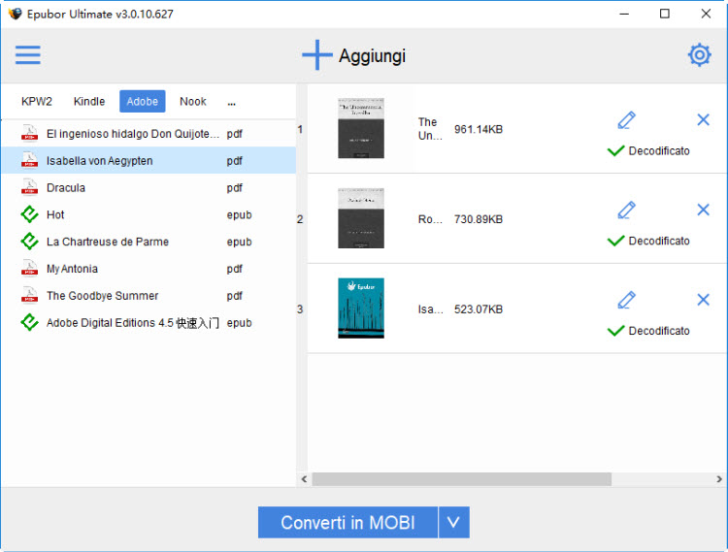Viewport: 728px width, 552px height.
Task: Click Converti in MOBI button
Action: point(347,522)
